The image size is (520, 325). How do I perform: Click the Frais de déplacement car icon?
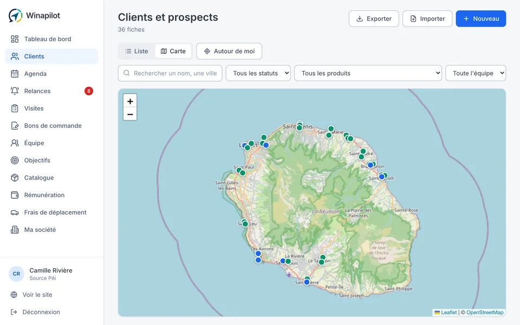[x=15, y=212]
